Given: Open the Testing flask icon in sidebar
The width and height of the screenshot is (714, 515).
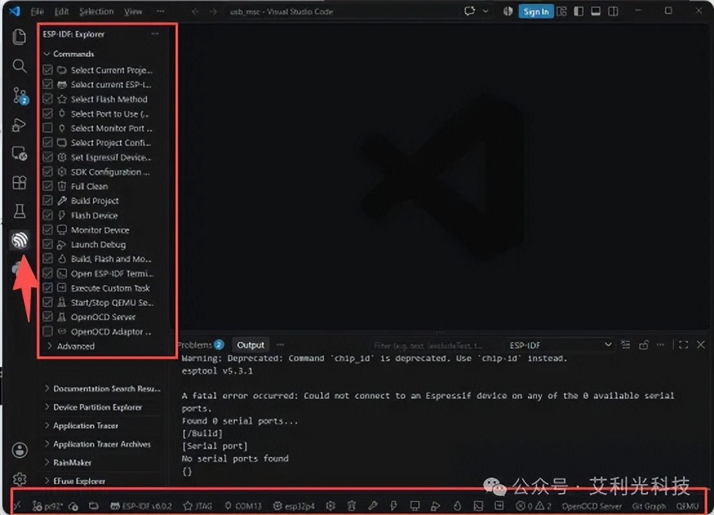Looking at the screenshot, I should click(x=19, y=211).
